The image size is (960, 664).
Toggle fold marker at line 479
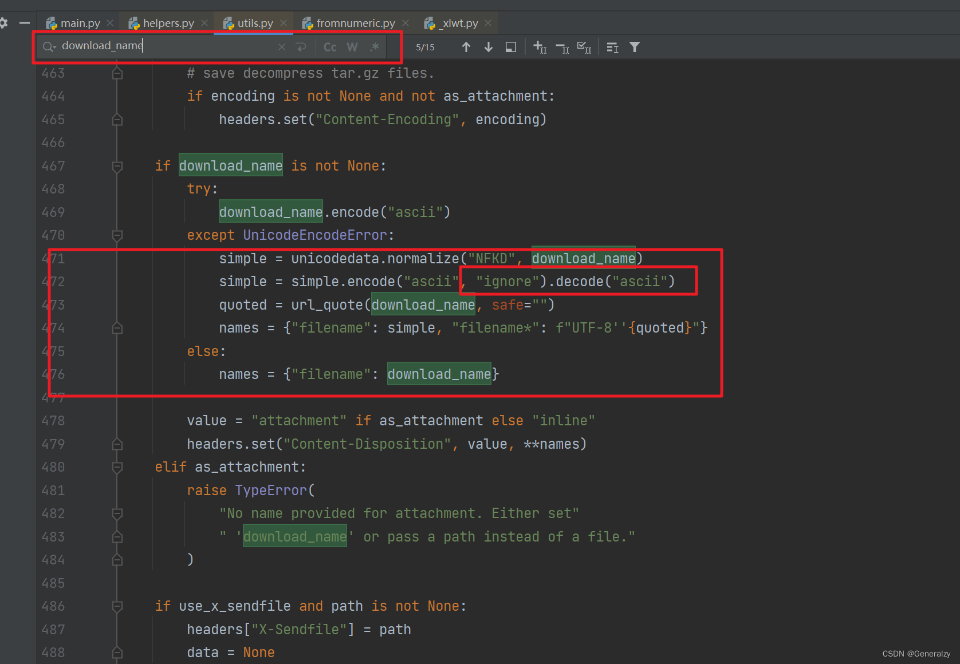117,444
